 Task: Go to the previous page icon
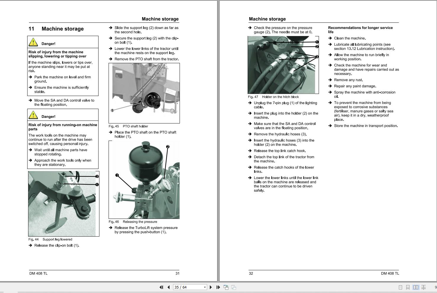pos(168,287)
